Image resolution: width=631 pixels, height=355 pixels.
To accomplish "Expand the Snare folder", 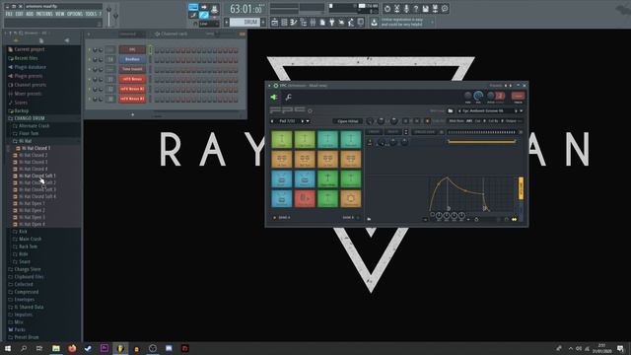I will tap(25, 261).
